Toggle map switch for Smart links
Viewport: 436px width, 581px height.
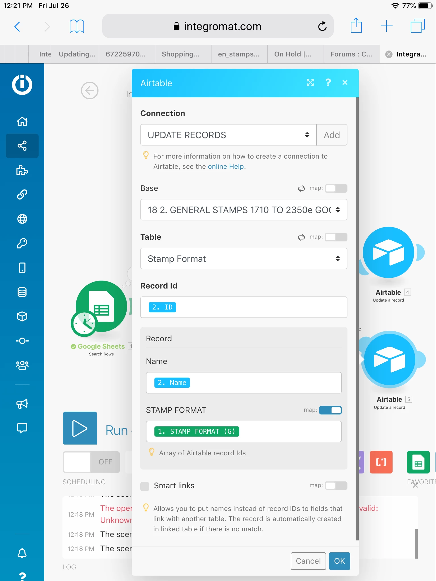coord(336,486)
